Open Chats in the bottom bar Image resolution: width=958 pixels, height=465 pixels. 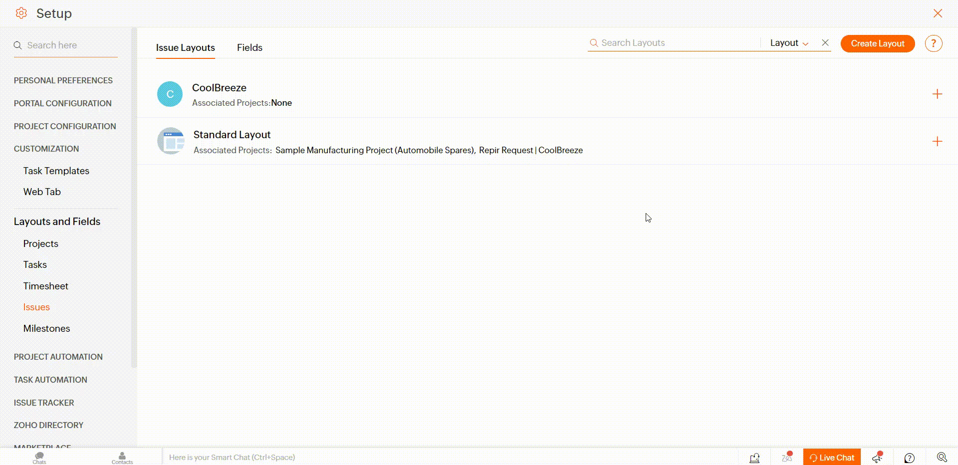39,458
